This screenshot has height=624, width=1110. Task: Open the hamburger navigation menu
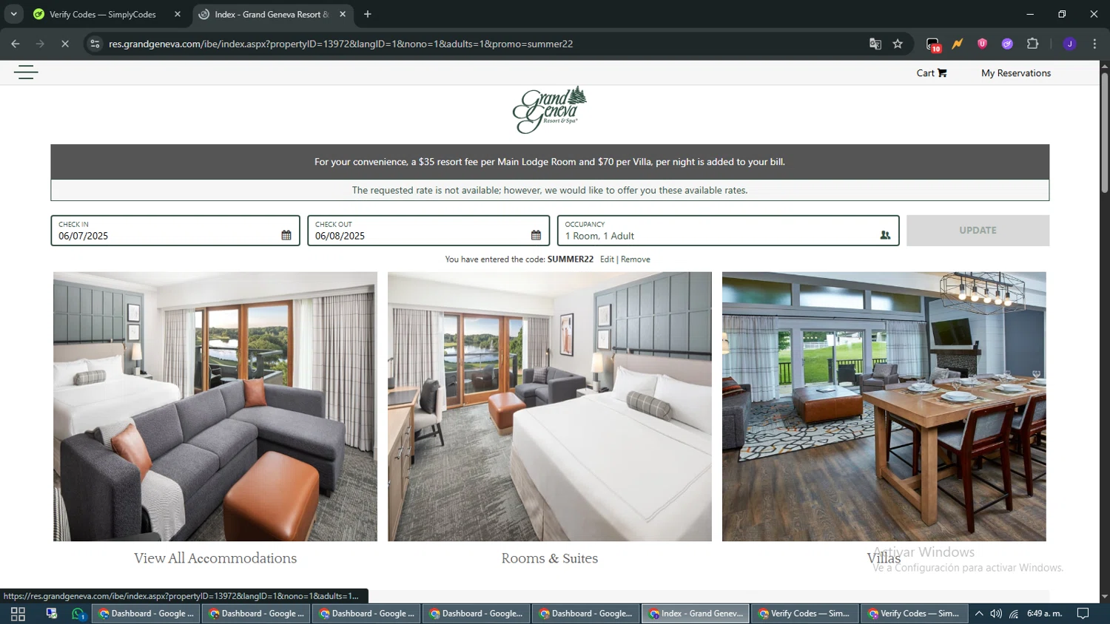click(26, 72)
